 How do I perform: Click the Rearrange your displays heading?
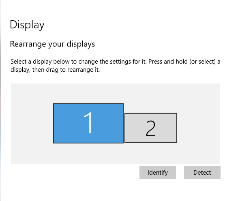(x=52, y=44)
